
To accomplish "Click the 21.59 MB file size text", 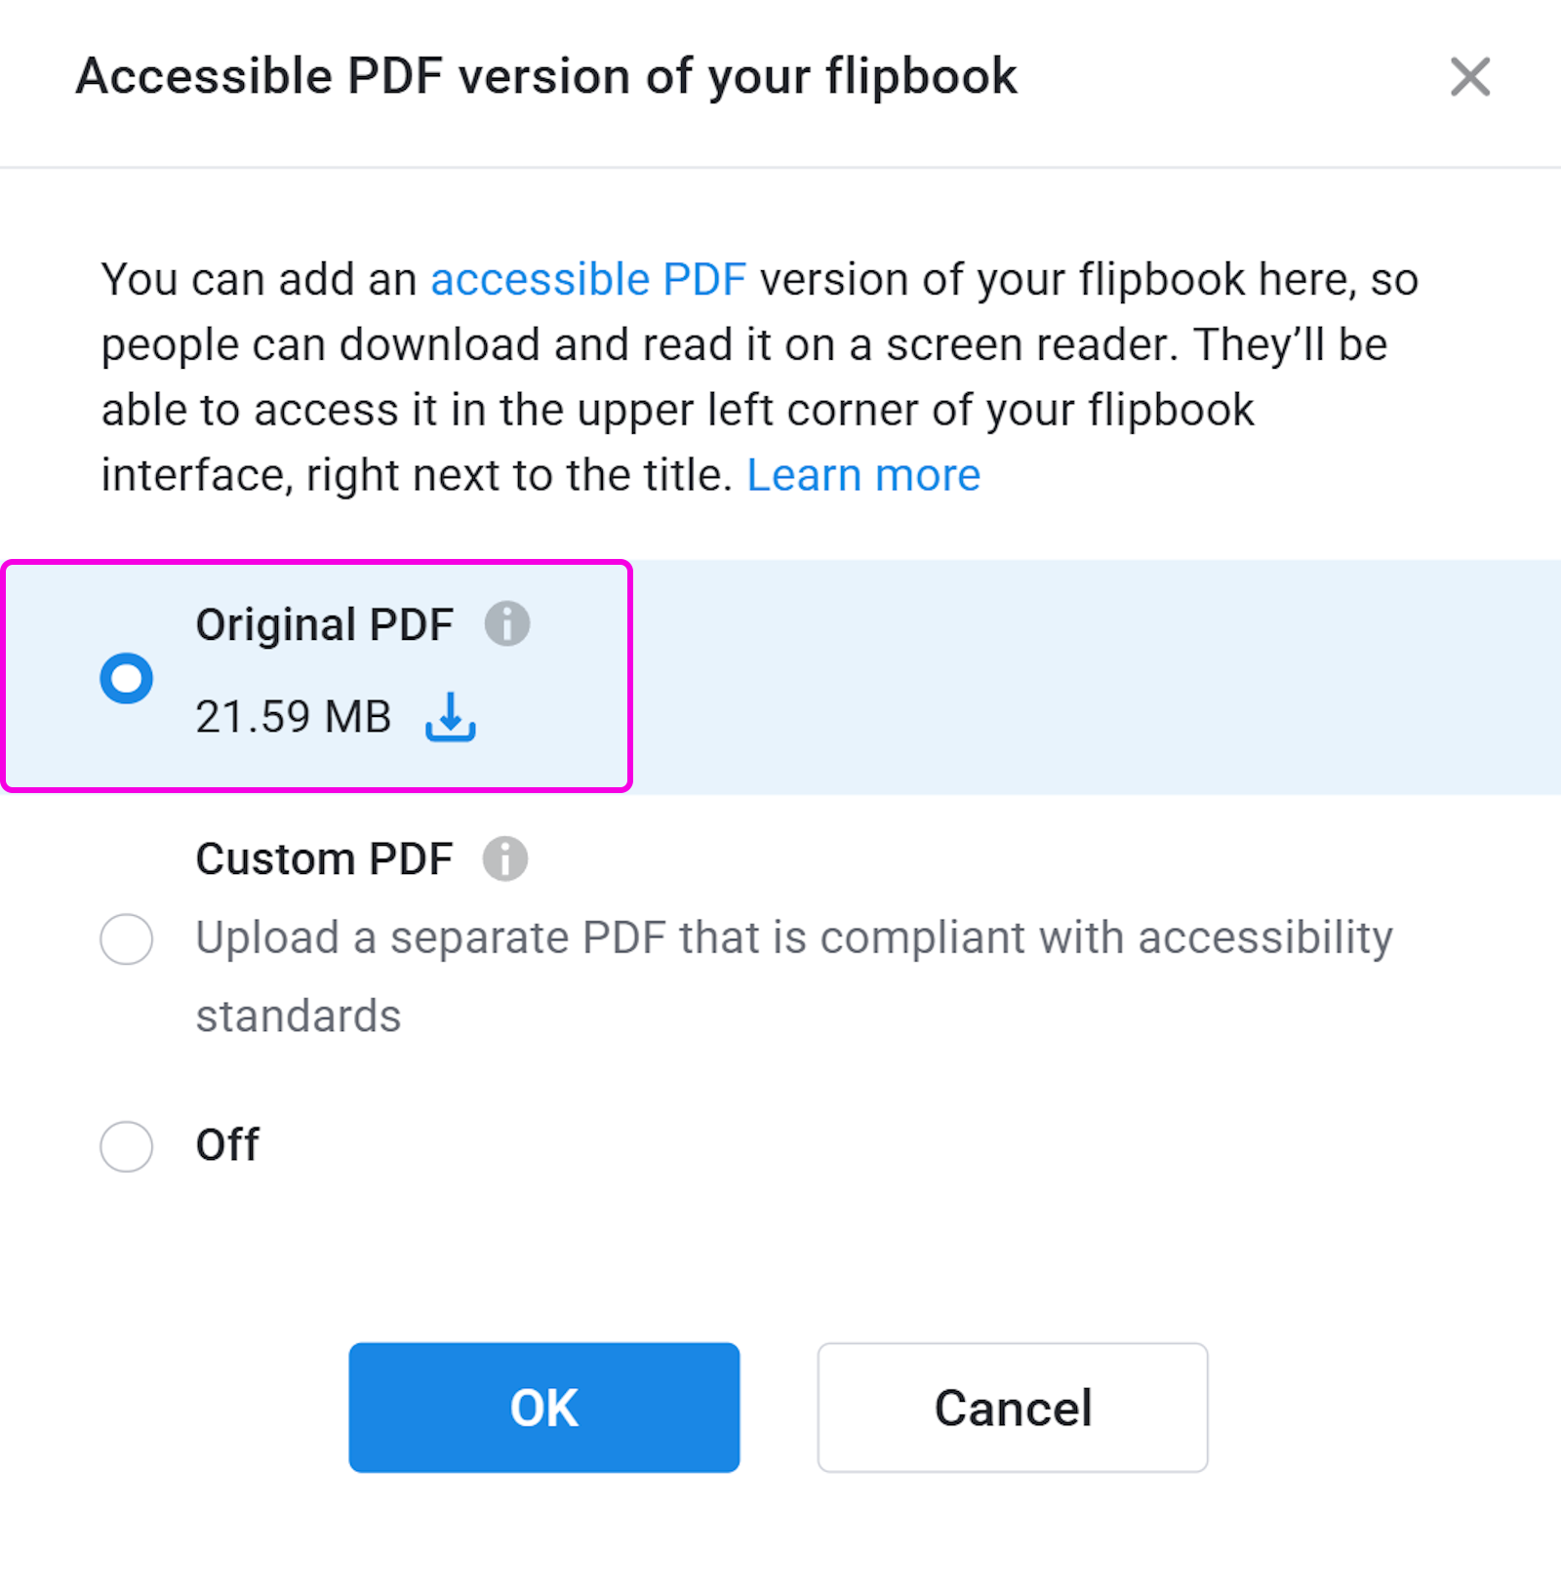I will pyautogui.click(x=293, y=717).
